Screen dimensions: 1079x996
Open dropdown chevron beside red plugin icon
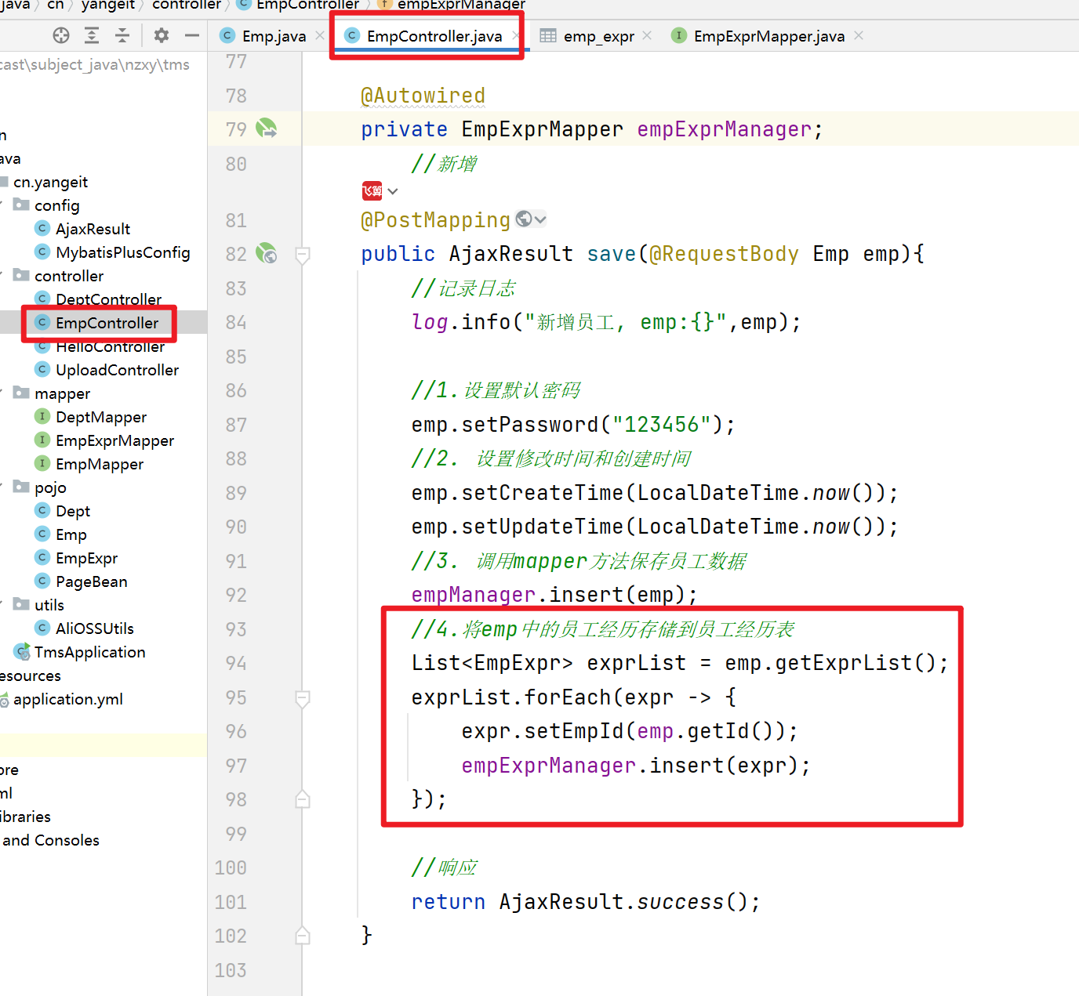coord(393,191)
